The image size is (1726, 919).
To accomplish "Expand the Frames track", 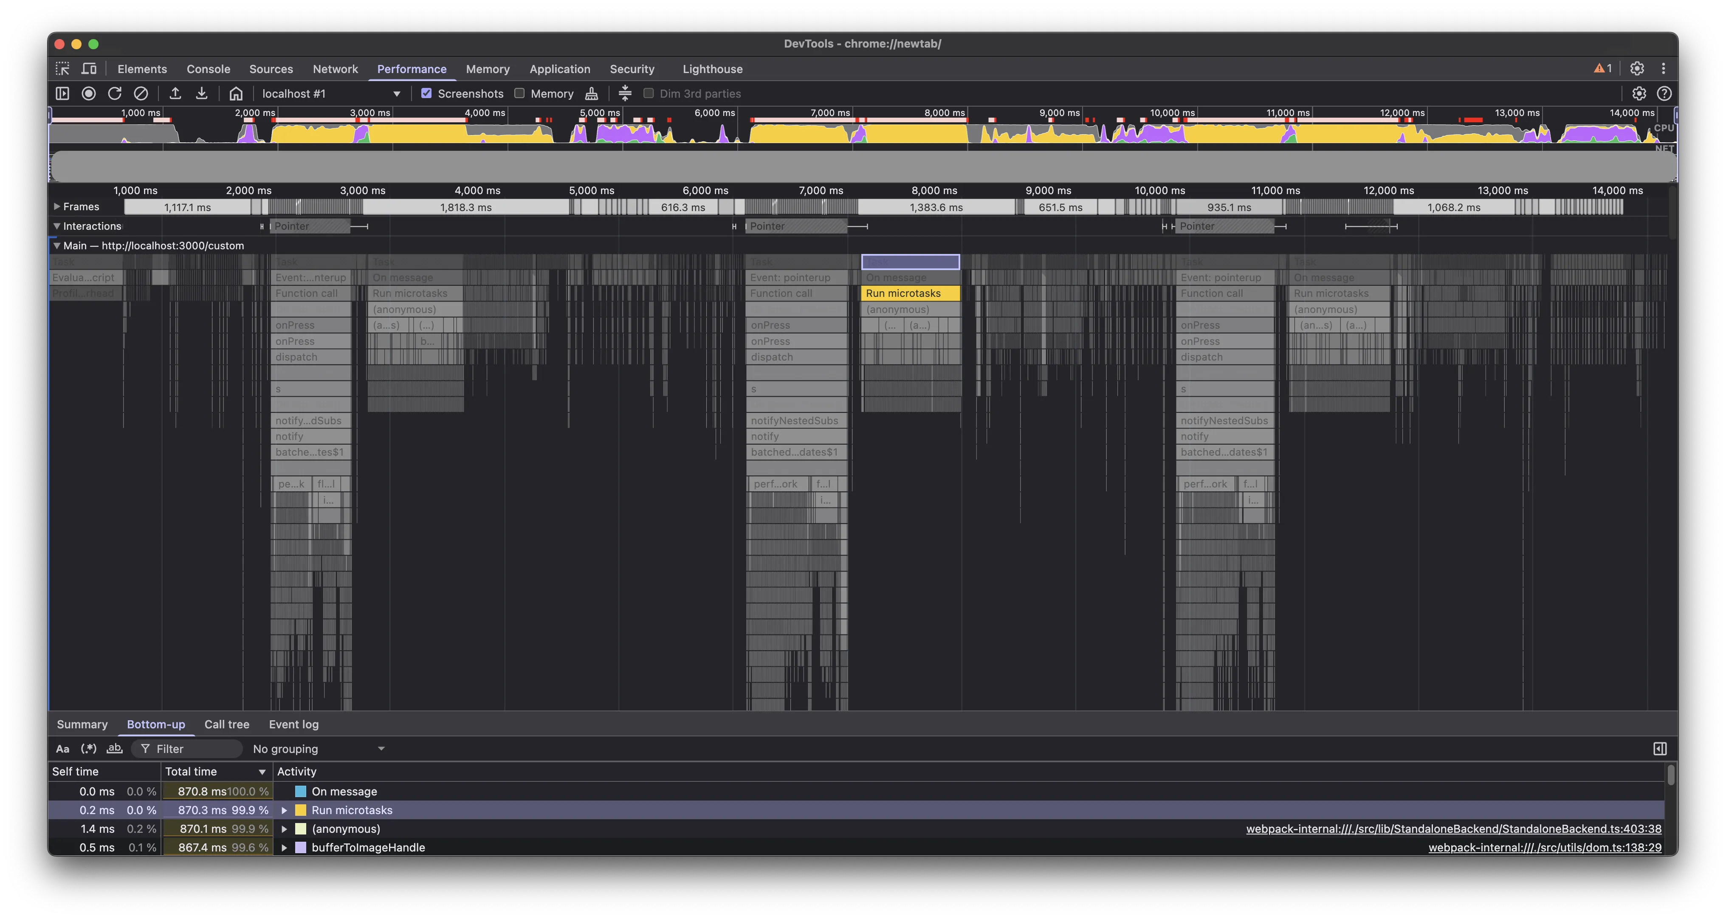I will pyautogui.click(x=57, y=206).
